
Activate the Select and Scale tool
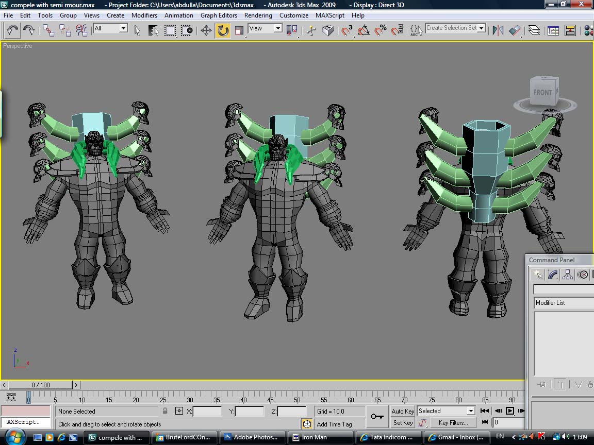pyautogui.click(x=239, y=30)
